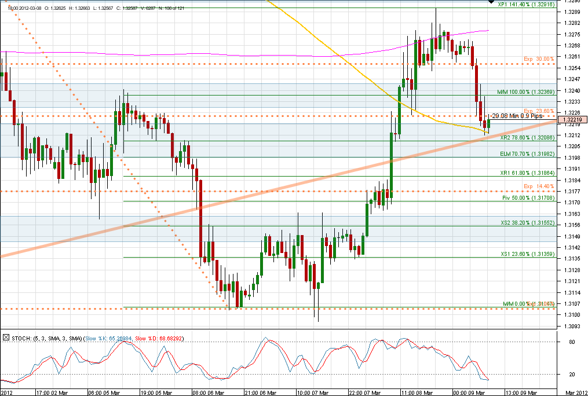
Task: Click the Slow %K: 65.26984 value
Action: click(109, 338)
